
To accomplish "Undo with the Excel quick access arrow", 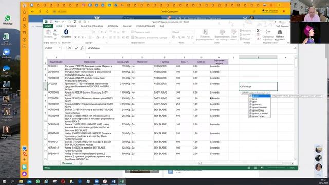I will (x=56, y=22).
